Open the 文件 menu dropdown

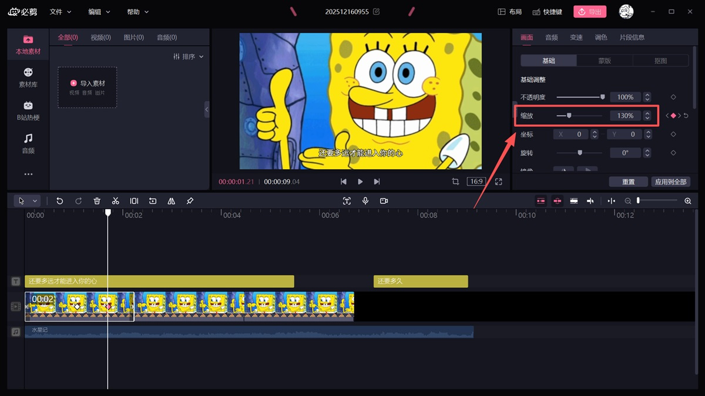point(60,12)
